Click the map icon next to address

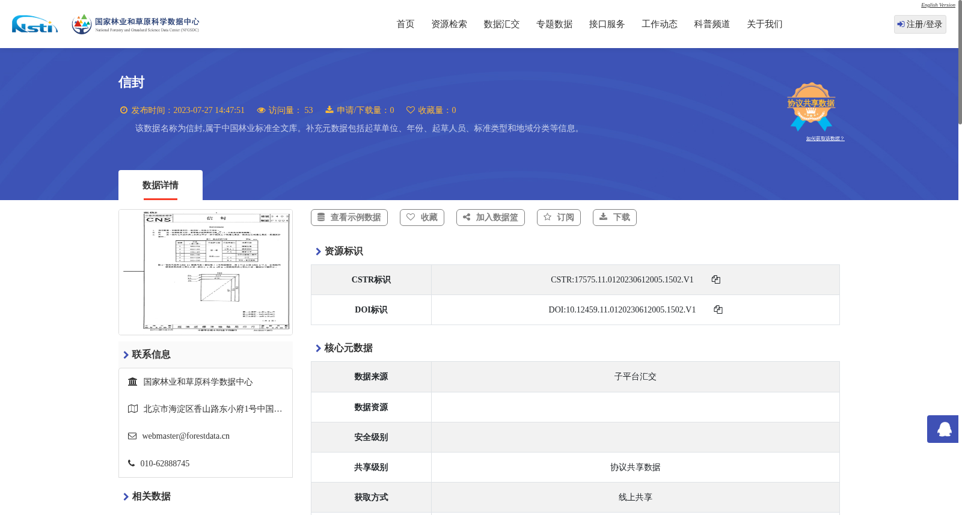[133, 409]
